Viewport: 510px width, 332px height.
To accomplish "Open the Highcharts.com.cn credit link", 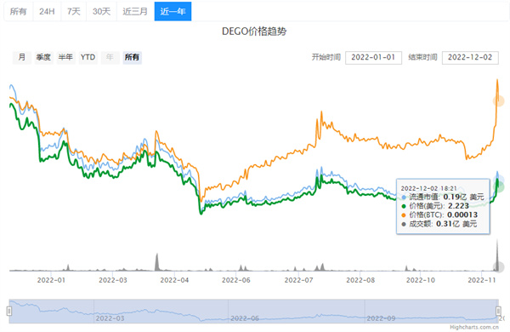I will point(474,327).
